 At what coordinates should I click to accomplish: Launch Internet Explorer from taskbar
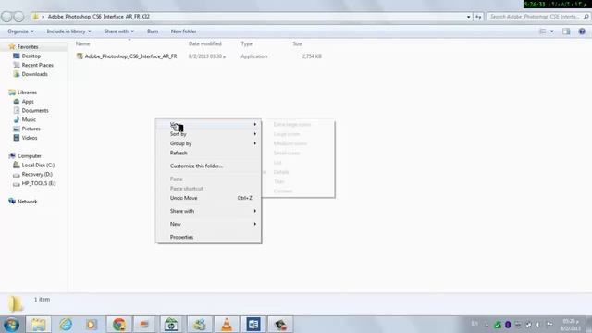[x=66, y=325]
